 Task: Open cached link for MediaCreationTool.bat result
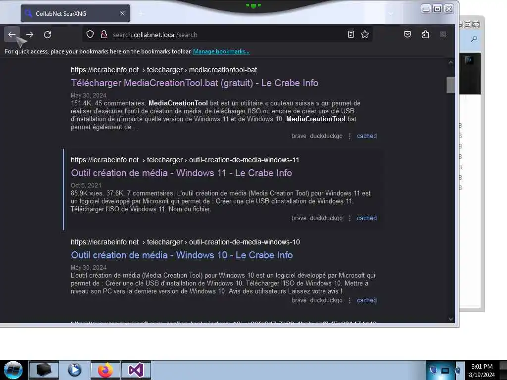pos(367,136)
